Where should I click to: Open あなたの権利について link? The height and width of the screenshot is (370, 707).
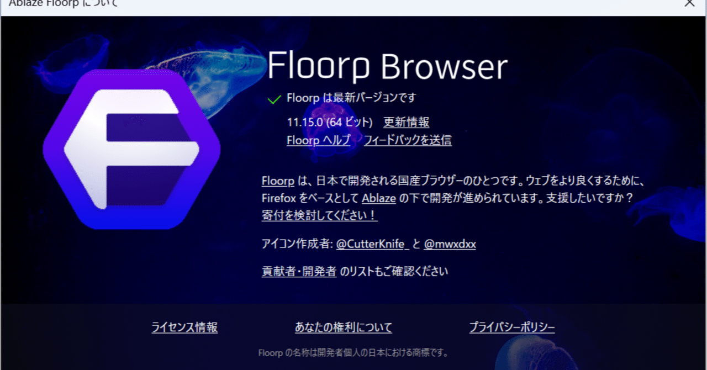[344, 327]
